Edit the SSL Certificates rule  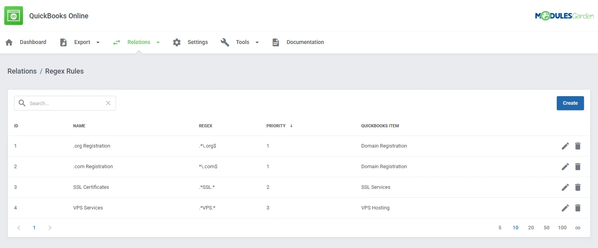click(565, 187)
